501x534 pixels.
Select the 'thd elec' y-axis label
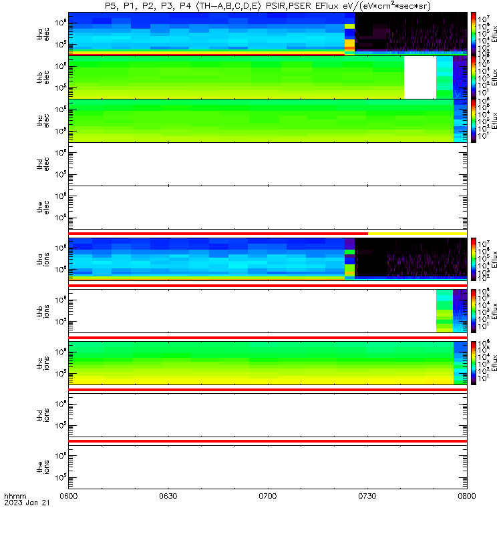43,164
